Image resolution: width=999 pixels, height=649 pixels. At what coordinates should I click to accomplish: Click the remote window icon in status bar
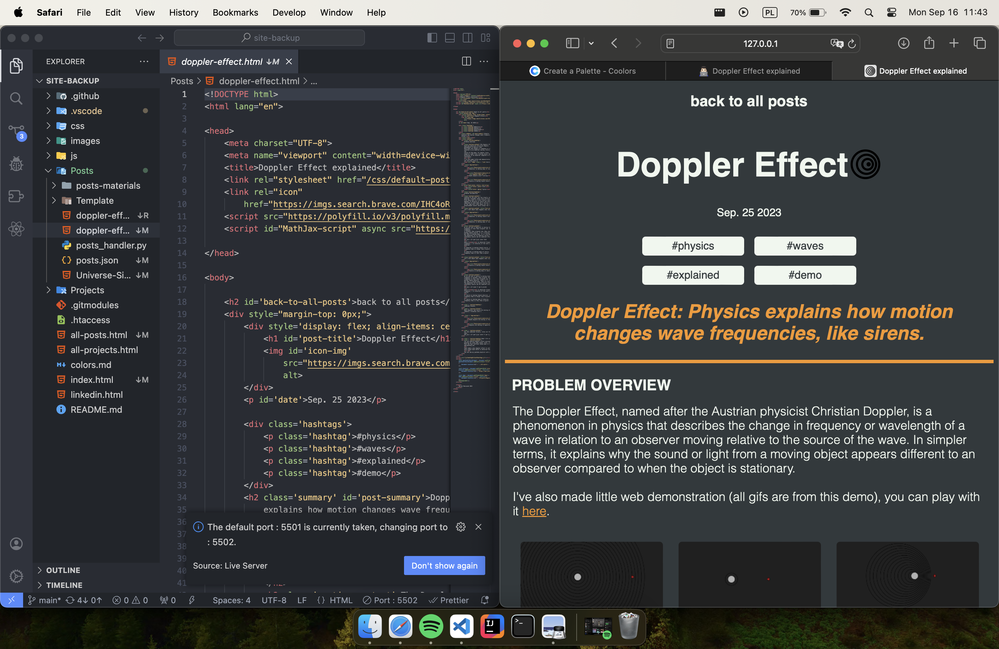[x=11, y=600]
